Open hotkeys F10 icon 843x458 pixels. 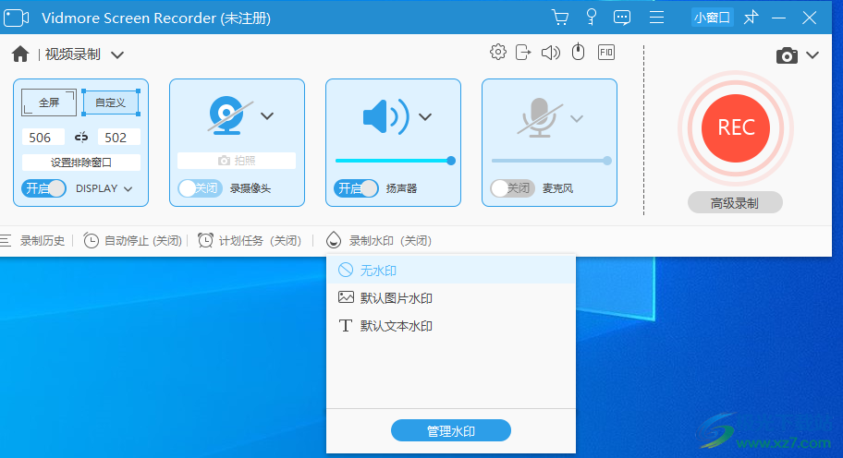606,52
